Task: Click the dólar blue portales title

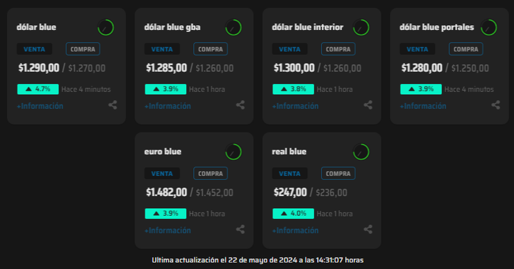Action: 436,27
